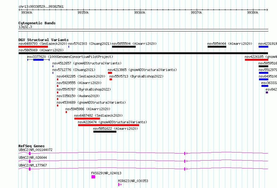Click the chr13:99338529..99382561 coordinates text
This screenshot has width=277, height=188.
pos(41,7)
